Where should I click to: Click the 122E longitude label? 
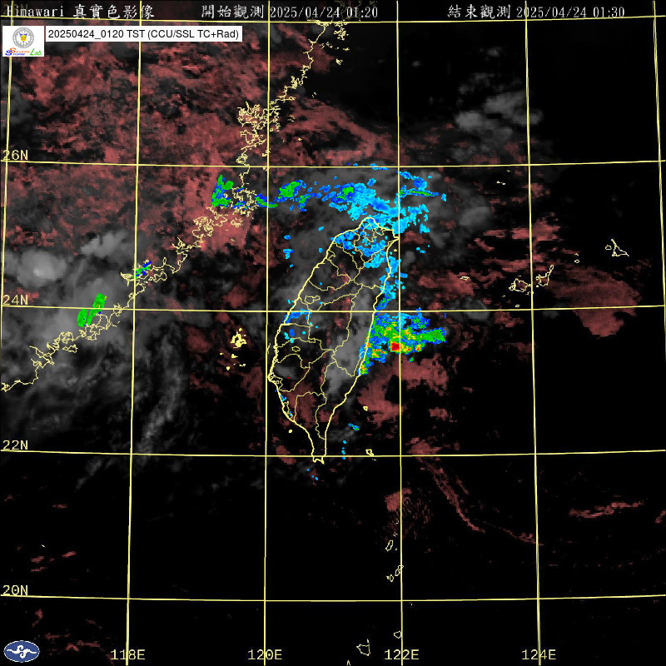point(402,654)
